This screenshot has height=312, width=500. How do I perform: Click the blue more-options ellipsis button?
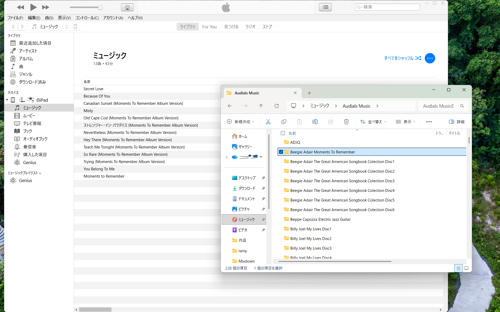pos(430,58)
